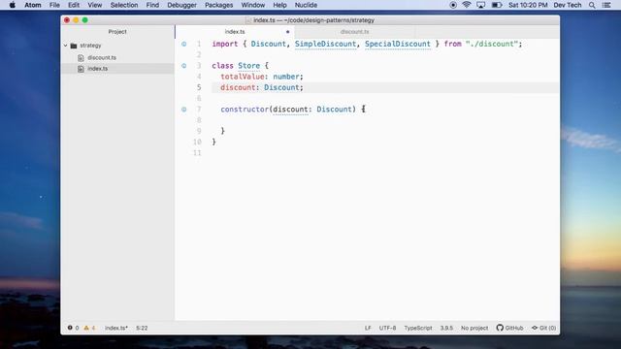Check the battery status icon
The height and width of the screenshot is (349, 621).
497,5
